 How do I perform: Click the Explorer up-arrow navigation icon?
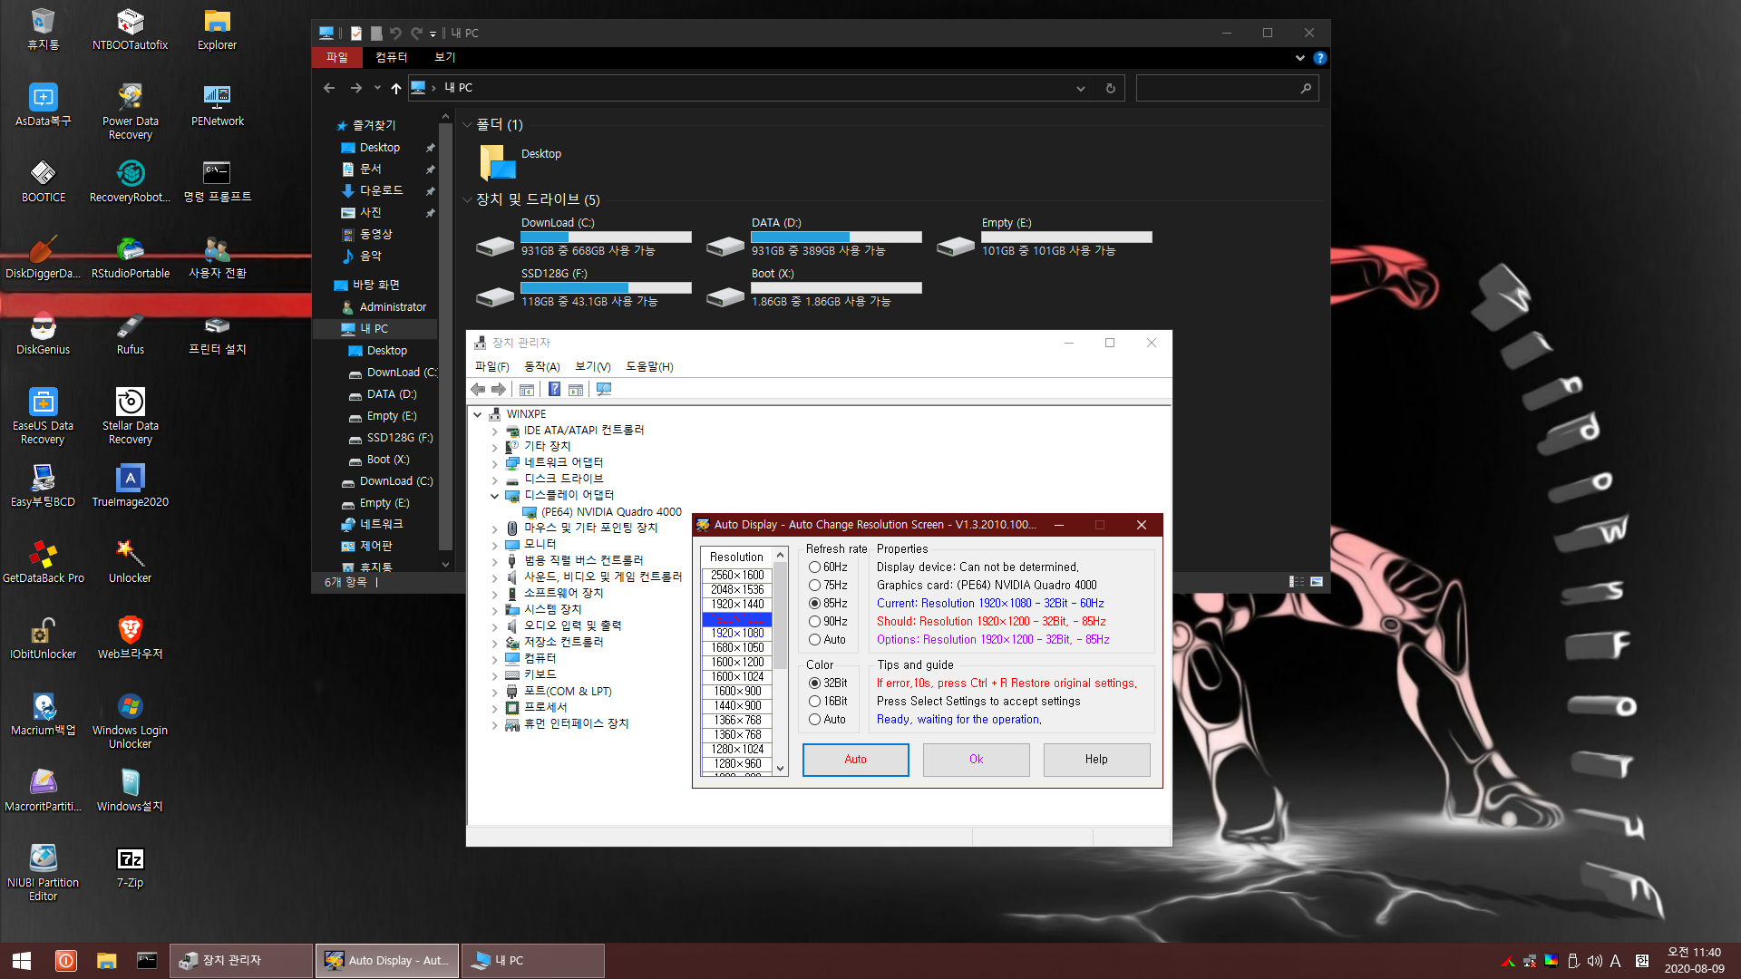tap(395, 88)
